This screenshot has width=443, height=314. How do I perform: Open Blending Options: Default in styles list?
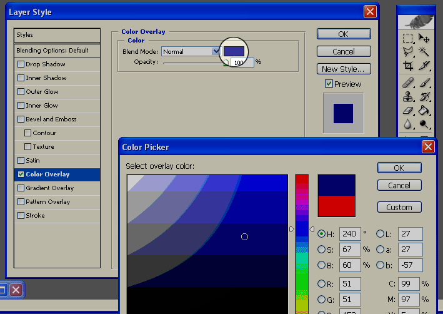click(x=57, y=50)
